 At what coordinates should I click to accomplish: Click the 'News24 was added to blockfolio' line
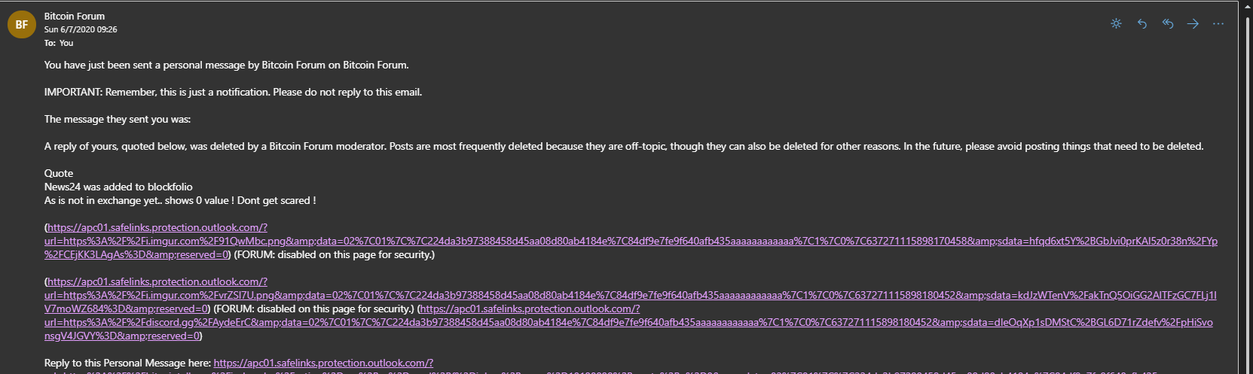tap(118, 187)
